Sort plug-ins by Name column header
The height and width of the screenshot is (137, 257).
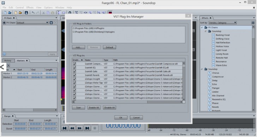pyautogui.click(x=94, y=60)
